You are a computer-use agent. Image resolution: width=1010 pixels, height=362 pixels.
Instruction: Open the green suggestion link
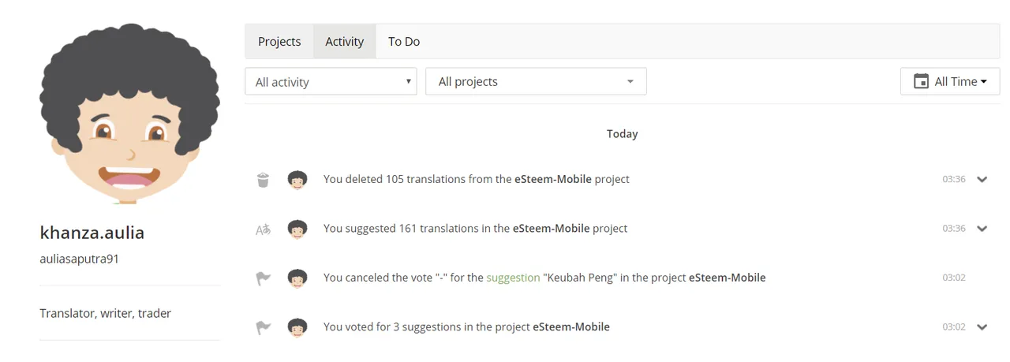pyautogui.click(x=513, y=278)
